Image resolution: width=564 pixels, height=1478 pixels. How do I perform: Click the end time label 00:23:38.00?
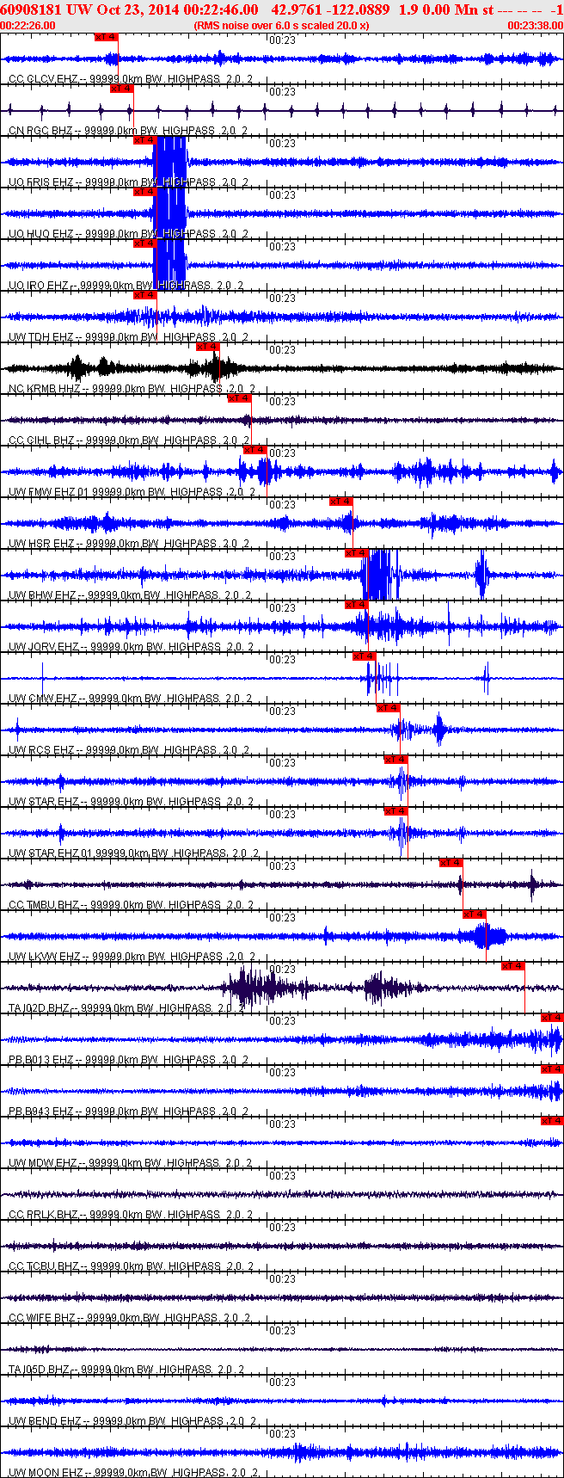[535, 25]
